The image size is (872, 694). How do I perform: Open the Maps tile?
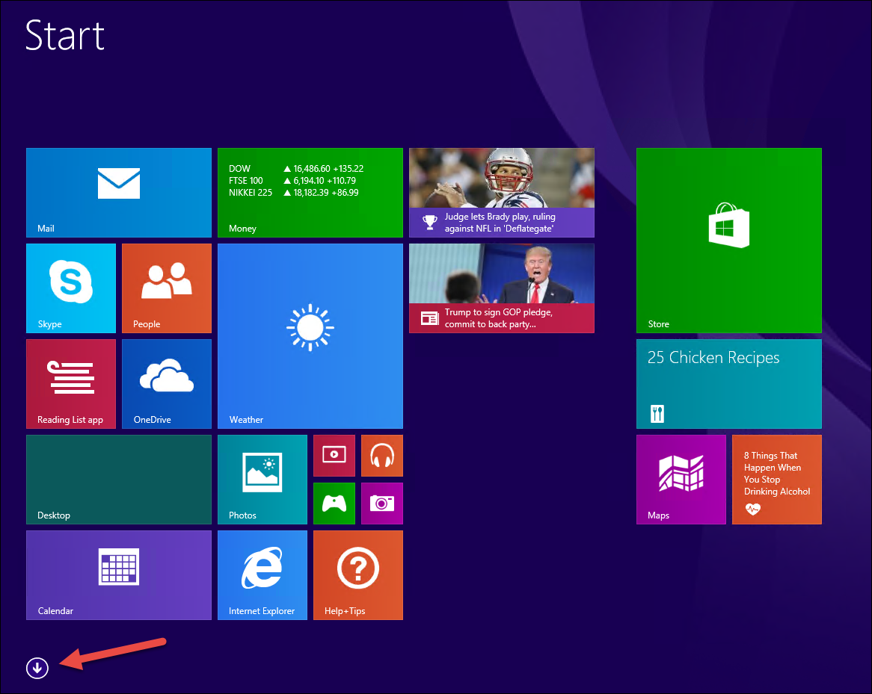click(x=681, y=479)
